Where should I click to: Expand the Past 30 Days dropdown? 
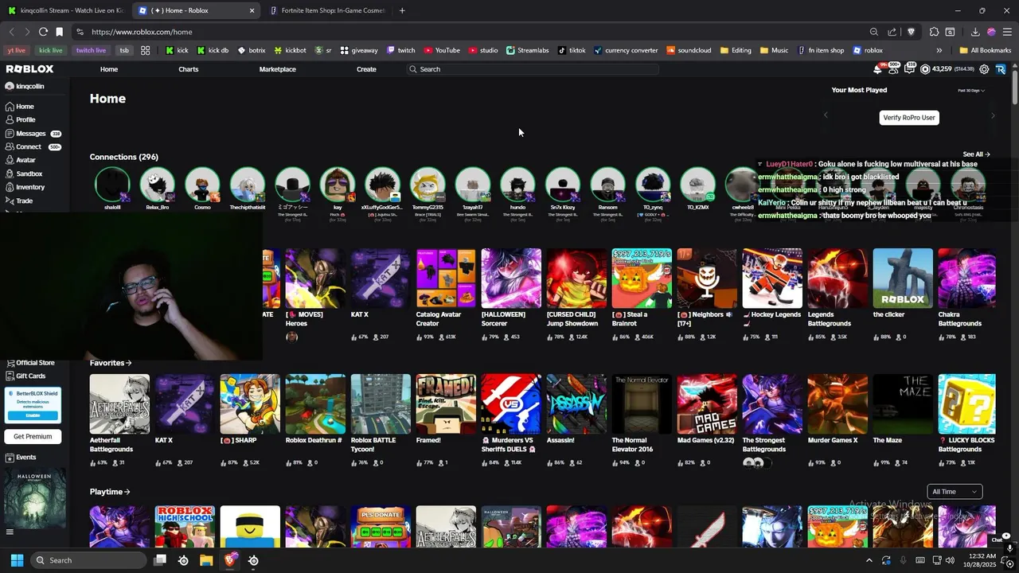click(971, 91)
